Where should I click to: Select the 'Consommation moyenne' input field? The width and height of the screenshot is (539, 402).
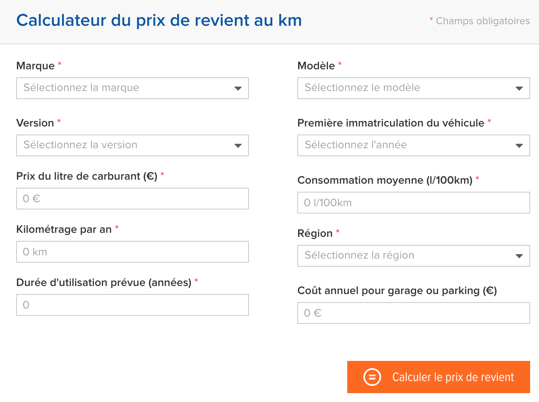[413, 203]
